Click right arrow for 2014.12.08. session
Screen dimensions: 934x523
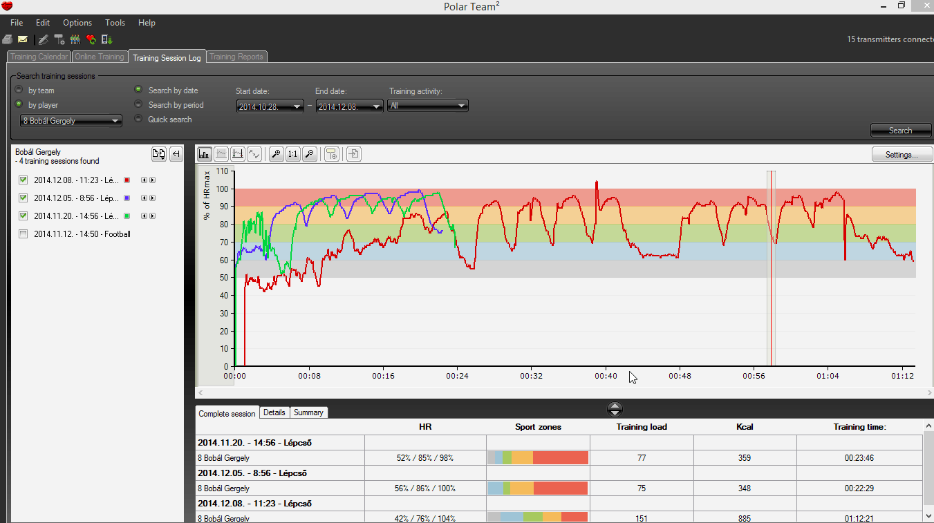click(152, 180)
